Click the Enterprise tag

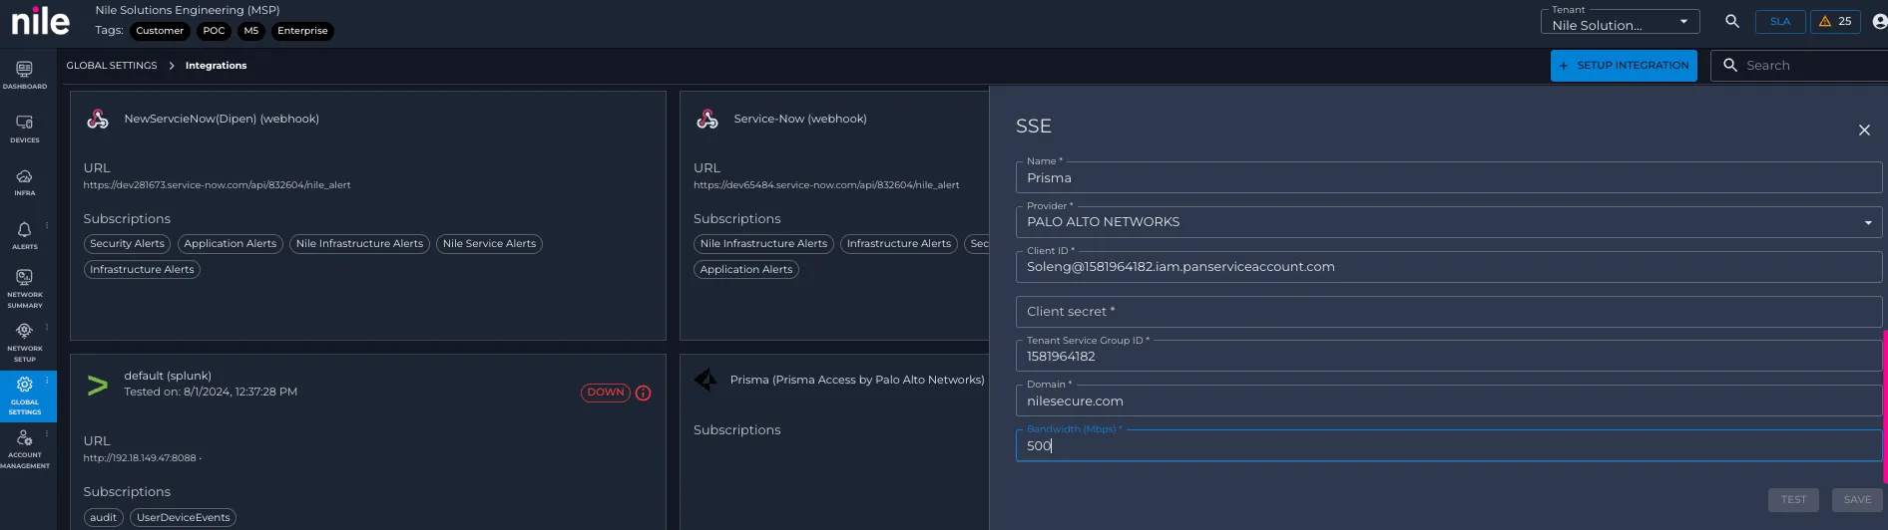(302, 31)
